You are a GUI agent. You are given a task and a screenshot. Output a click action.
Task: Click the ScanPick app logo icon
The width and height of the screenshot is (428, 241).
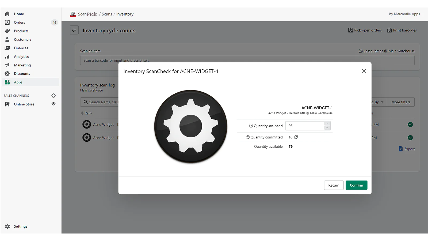click(73, 14)
